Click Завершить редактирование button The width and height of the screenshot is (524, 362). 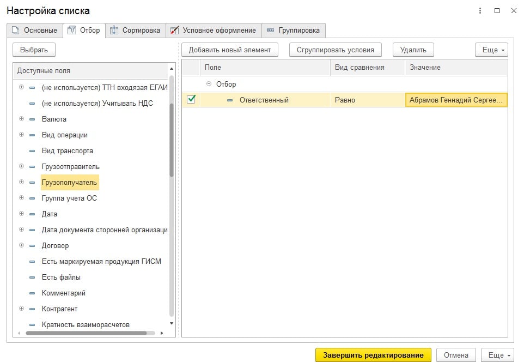coord(373,355)
